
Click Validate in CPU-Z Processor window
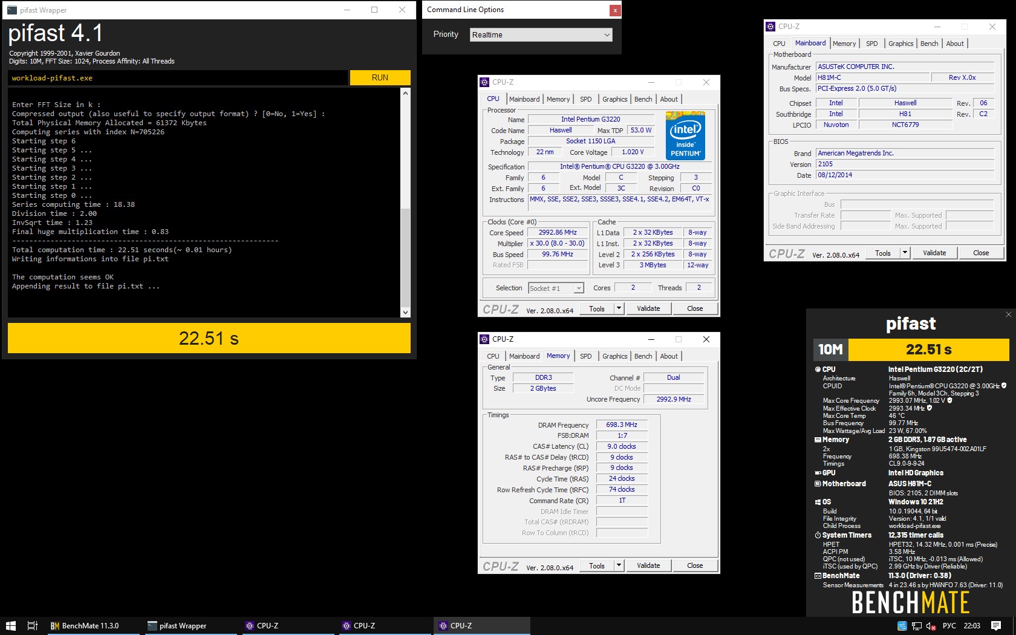(x=648, y=308)
